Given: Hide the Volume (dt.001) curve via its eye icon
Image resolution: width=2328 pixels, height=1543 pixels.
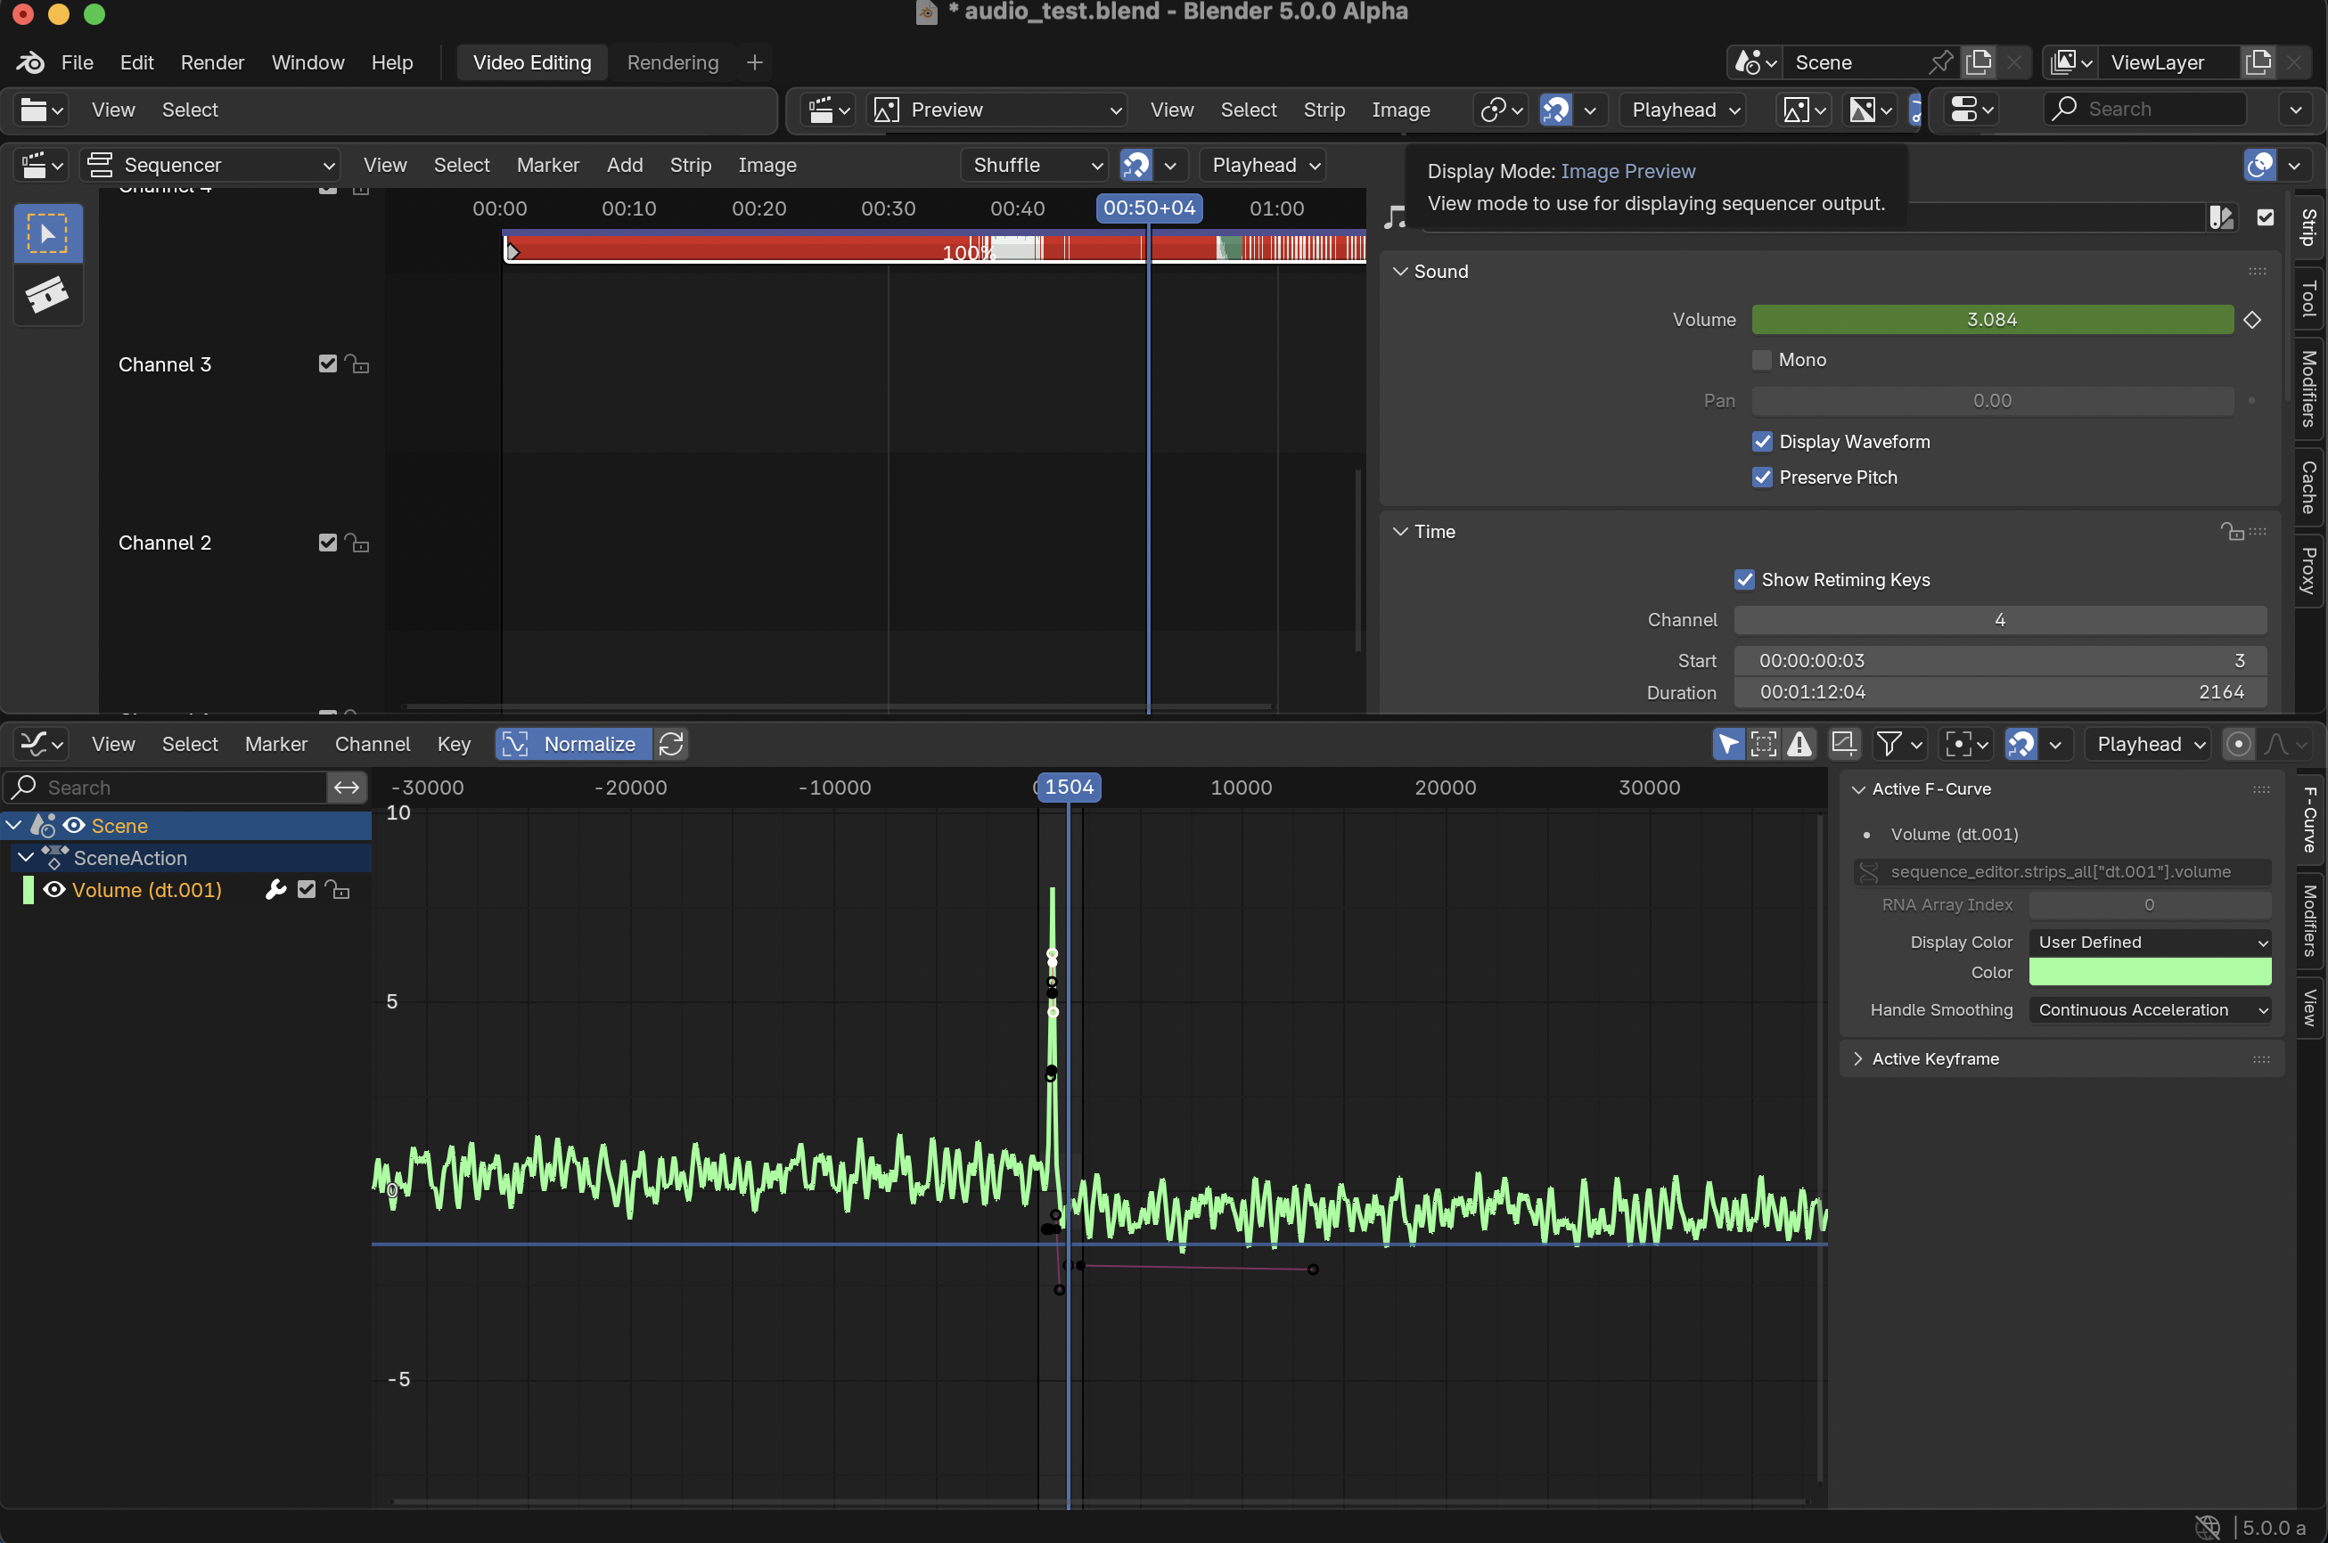Looking at the screenshot, I should 55,890.
